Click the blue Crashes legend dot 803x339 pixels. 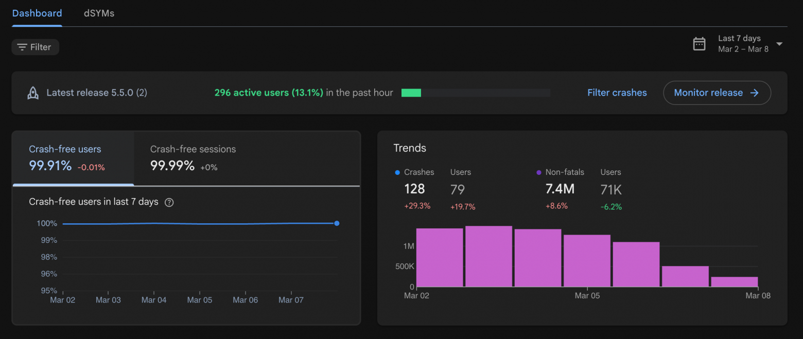point(397,173)
